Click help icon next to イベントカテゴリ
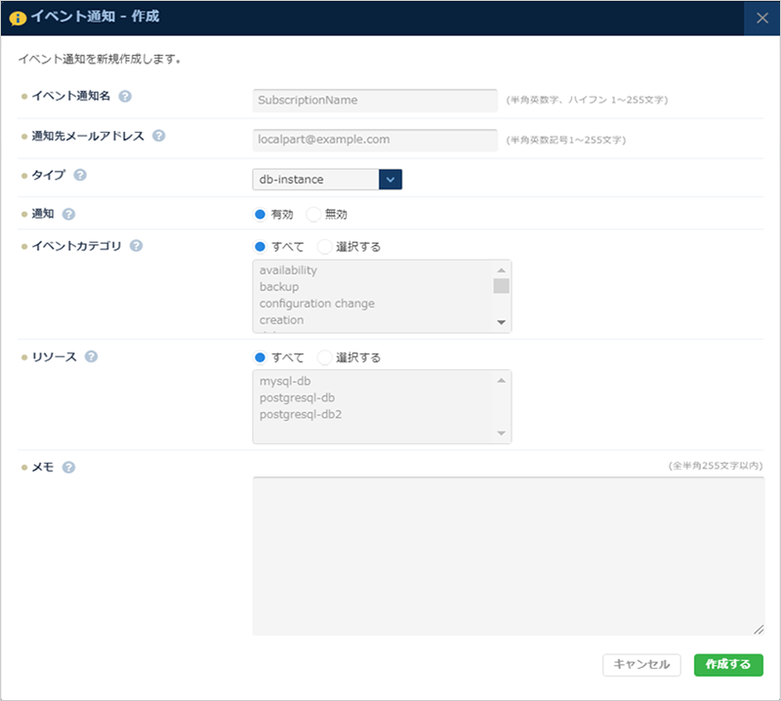The height and width of the screenshot is (701, 781). (x=136, y=246)
